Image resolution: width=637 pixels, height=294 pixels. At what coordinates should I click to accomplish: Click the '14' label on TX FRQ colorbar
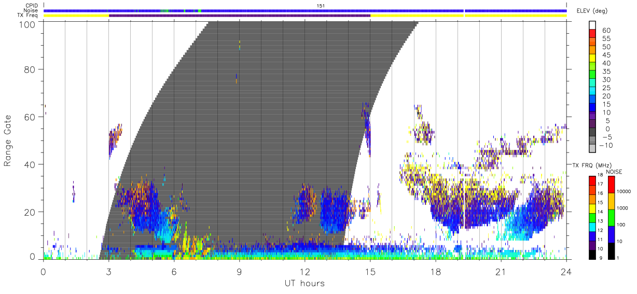click(599, 213)
